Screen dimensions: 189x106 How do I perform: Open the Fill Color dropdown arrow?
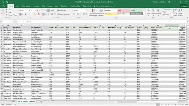(x=37, y=14)
